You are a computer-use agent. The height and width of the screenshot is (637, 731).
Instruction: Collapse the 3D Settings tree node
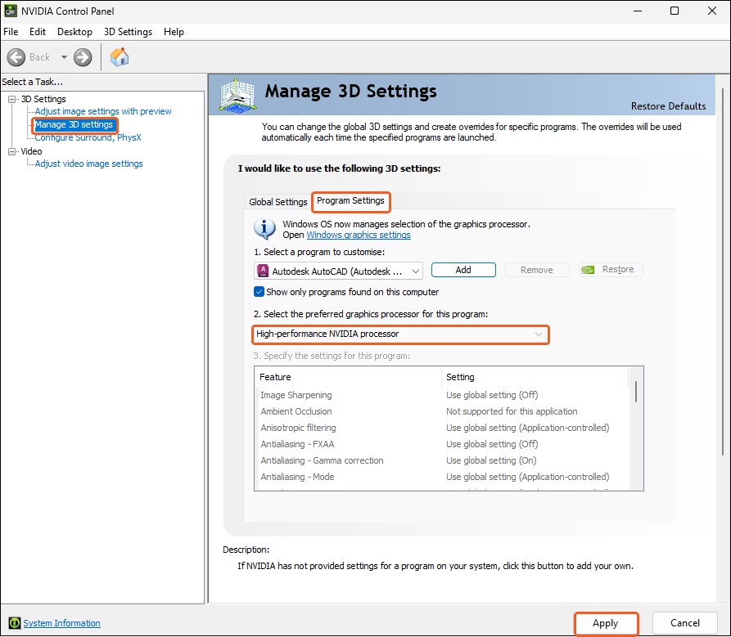point(12,99)
